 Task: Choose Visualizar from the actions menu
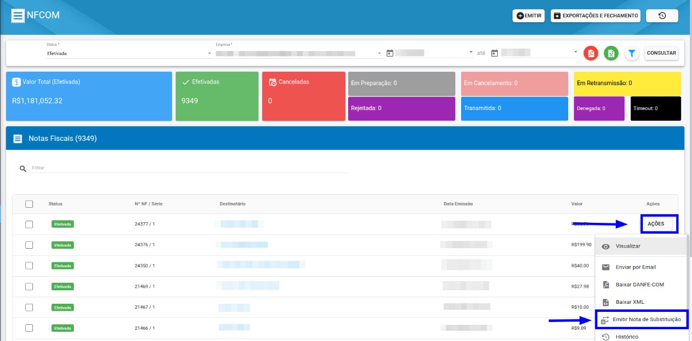tap(641, 246)
